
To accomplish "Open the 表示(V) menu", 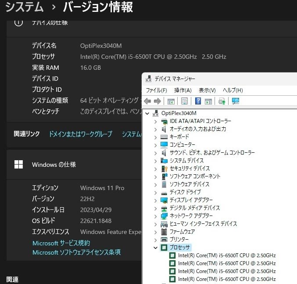I will click(207, 90).
